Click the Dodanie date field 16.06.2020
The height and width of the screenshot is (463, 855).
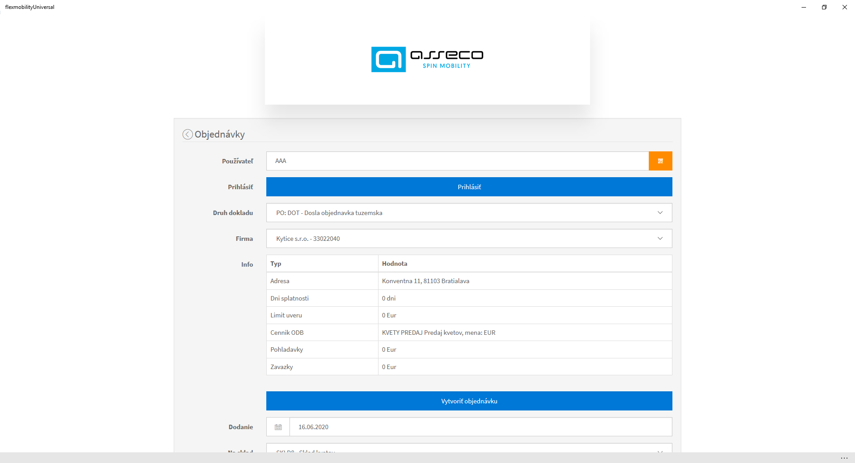[x=480, y=427]
